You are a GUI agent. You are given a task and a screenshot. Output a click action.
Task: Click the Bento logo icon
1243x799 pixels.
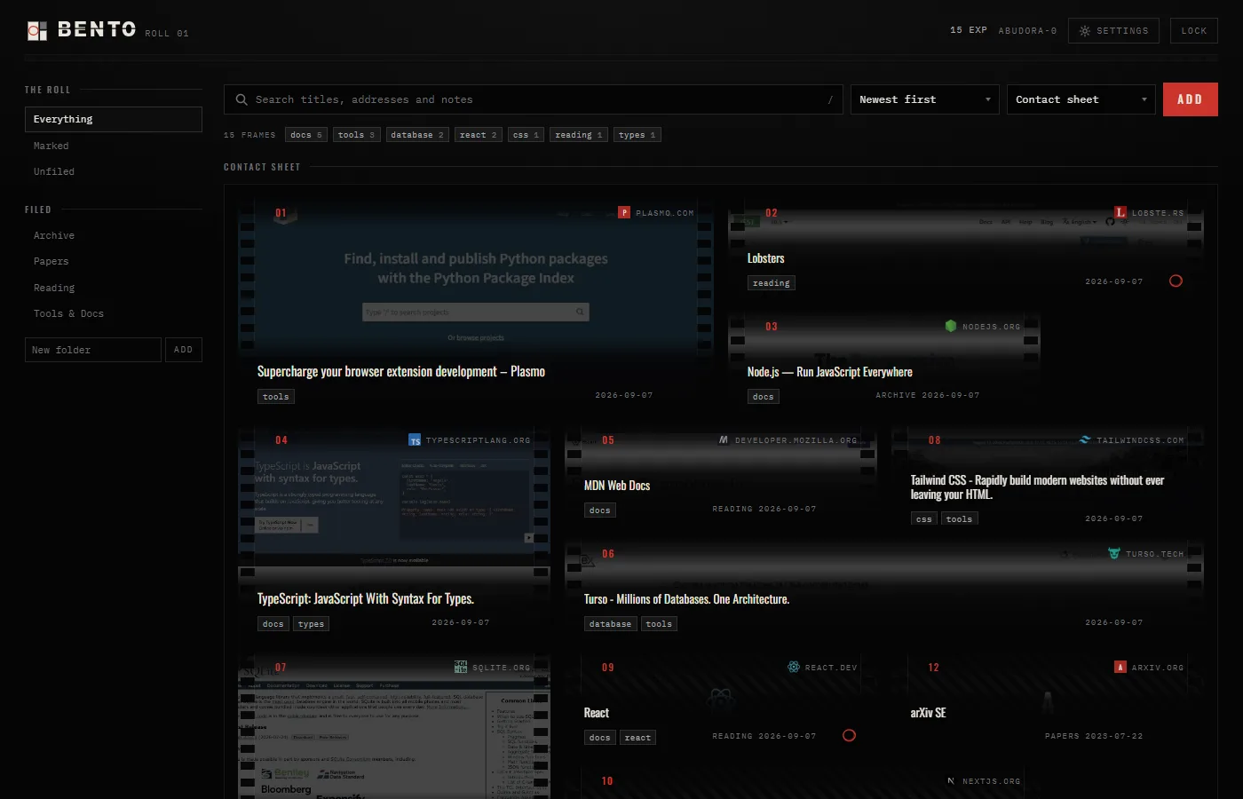click(36, 31)
